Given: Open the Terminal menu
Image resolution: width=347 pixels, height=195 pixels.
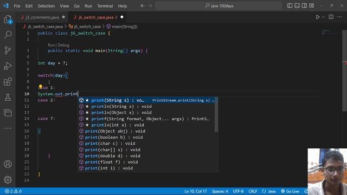Looking at the screenshot, I should click(x=105, y=6).
